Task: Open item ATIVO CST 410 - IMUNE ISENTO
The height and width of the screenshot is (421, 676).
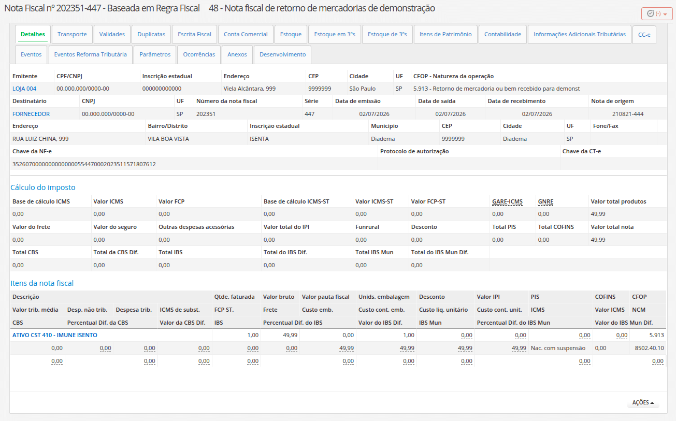Action: coord(55,335)
